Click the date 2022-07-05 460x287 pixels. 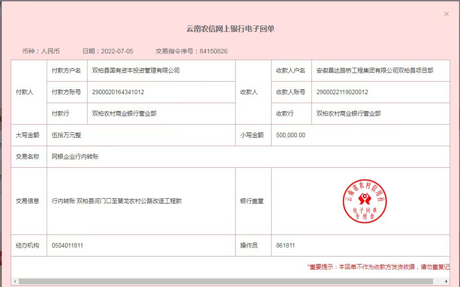[117, 51]
